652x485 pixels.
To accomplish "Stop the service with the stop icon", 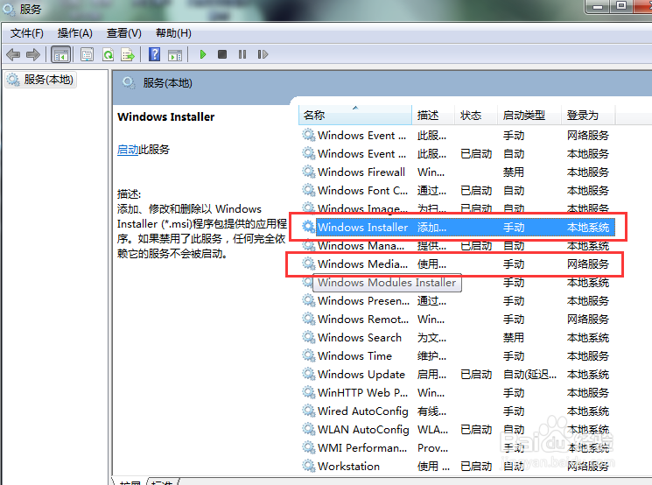I will [x=222, y=54].
